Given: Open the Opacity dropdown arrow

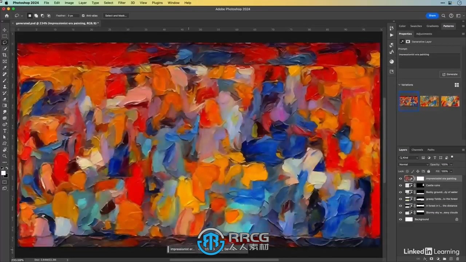Looking at the screenshot, I should (451, 164).
